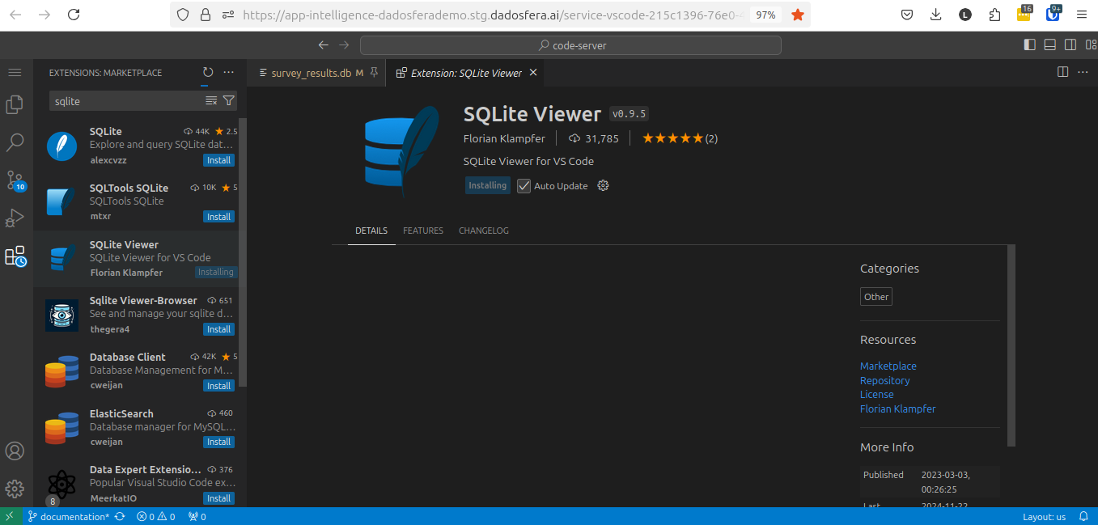Toggle the Auto Update checkbox
Screen dimensions: 1098x525
coord(524,186)
